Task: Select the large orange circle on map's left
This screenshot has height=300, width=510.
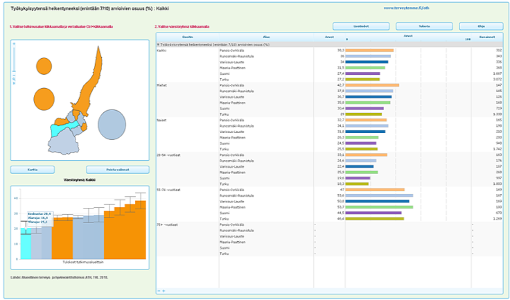Action: coord(44,99)
